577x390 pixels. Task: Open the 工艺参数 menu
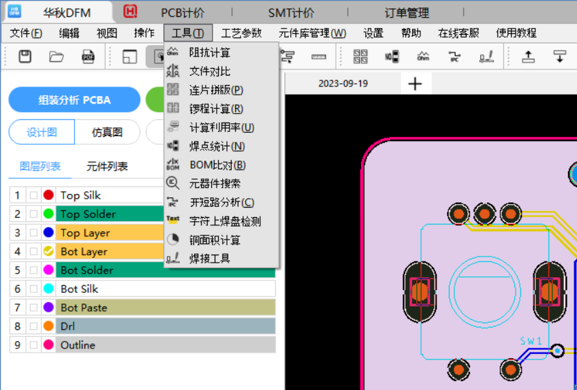pyautogui.click(x=241, y=33)
